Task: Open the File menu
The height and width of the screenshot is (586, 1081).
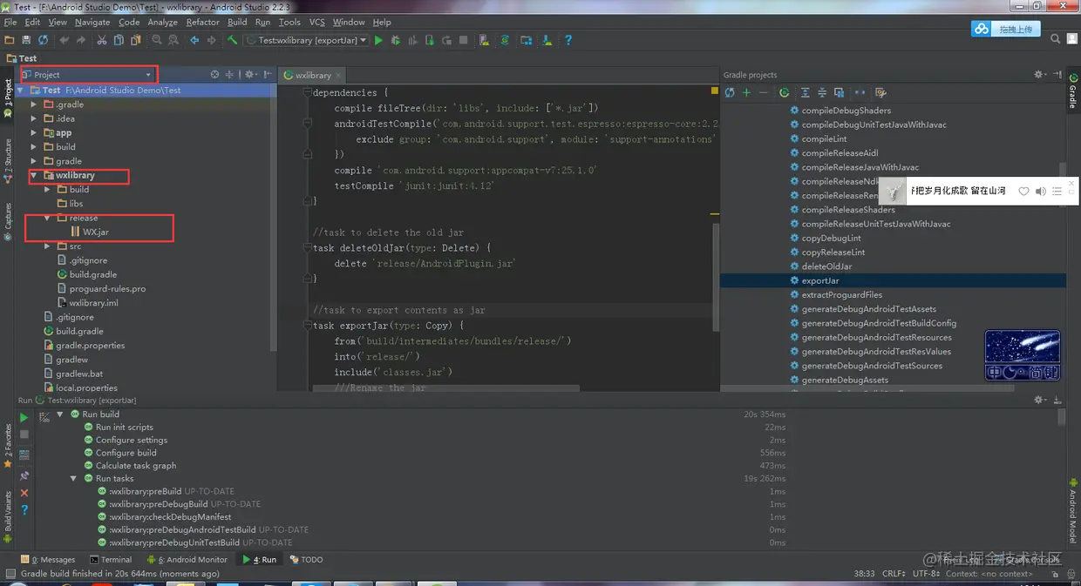Action: (x=10, y=22)
